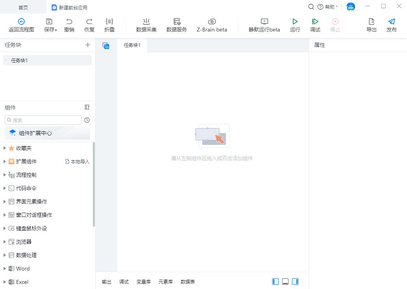
Task: Switch to the 首页 tab
Action: (x=23, y=7)
